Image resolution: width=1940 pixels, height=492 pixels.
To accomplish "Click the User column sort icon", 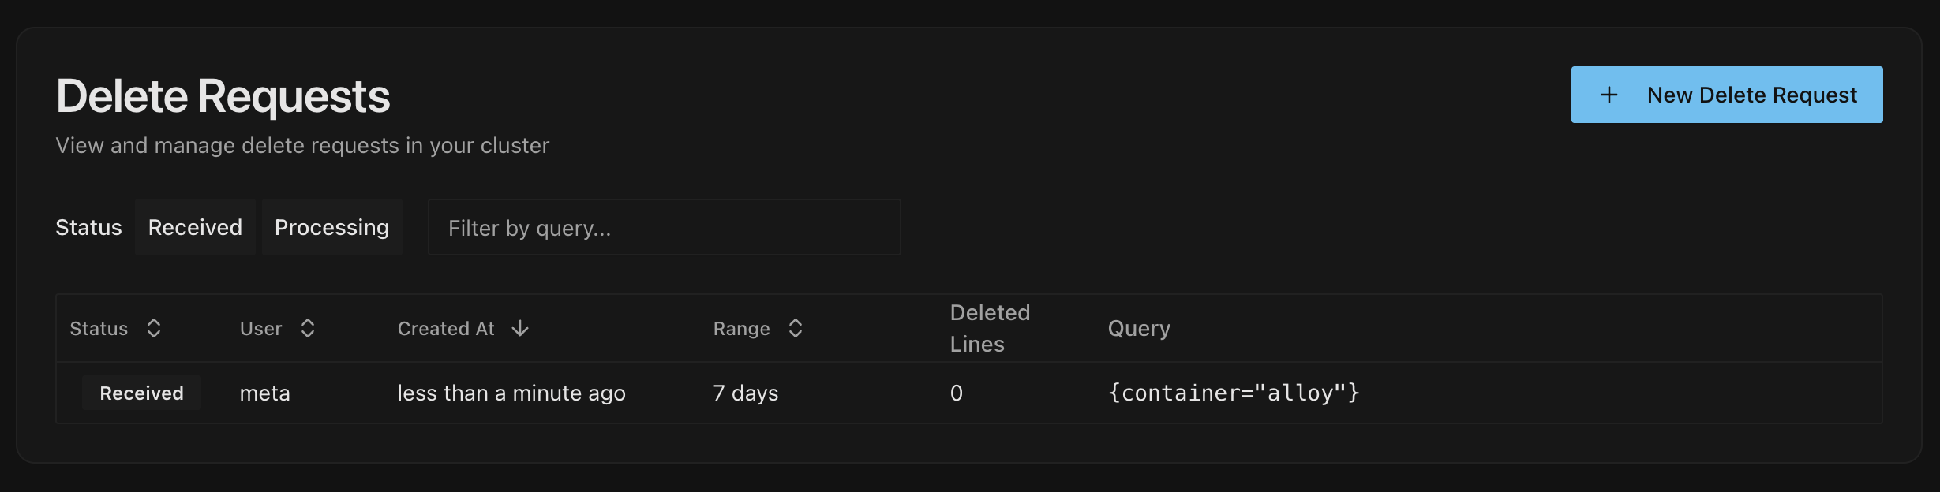I will [x=308, y=328].
